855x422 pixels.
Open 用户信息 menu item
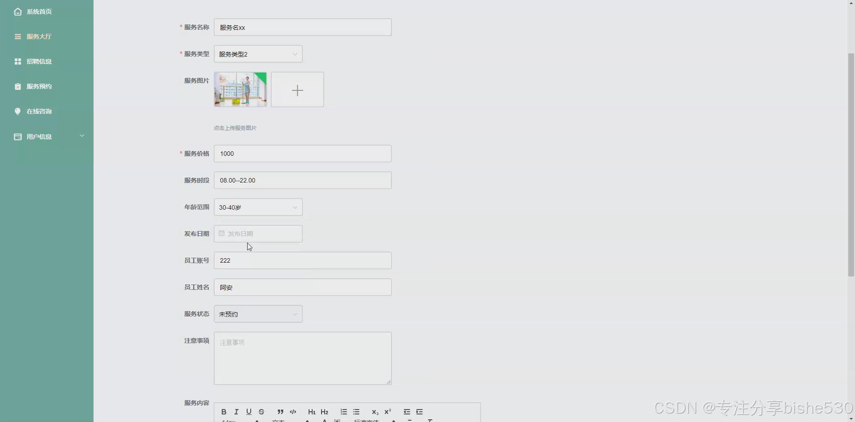pos(47,137)
